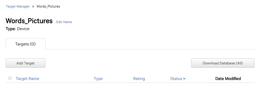Click the Device type value text
266x108 pixels.
(x=23, y=29)
